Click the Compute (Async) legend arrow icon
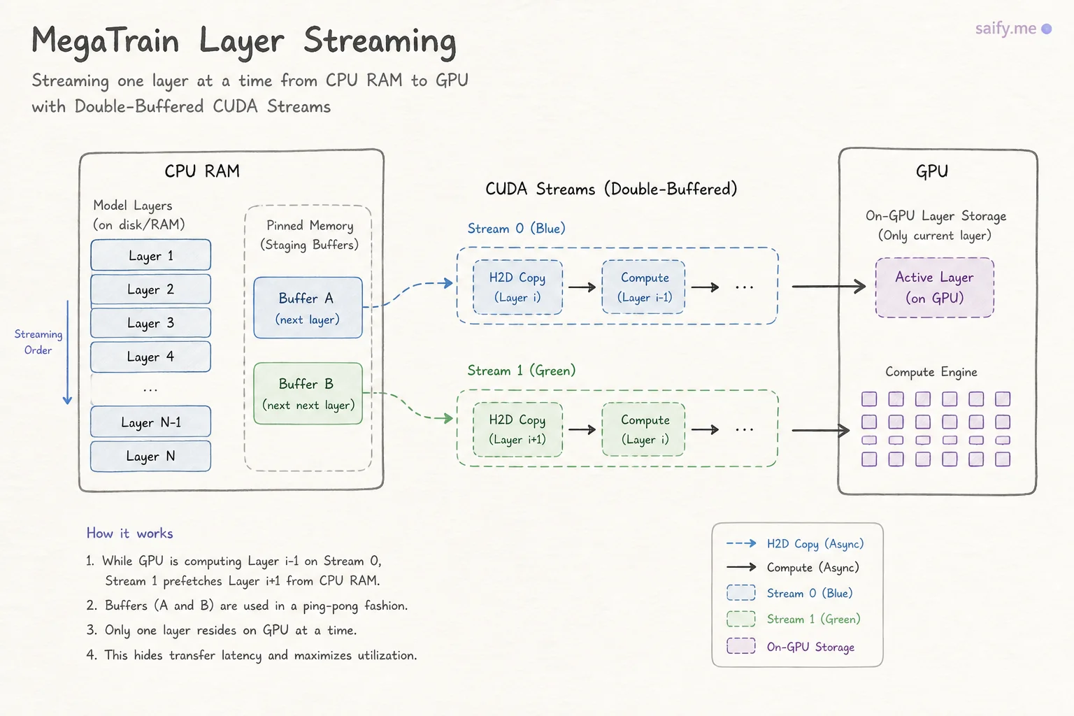This screenshot has height=716, width=1074. (741, 567)
